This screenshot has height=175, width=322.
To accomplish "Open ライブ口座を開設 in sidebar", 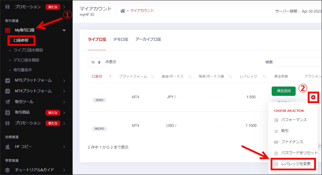I will (28, 50).
